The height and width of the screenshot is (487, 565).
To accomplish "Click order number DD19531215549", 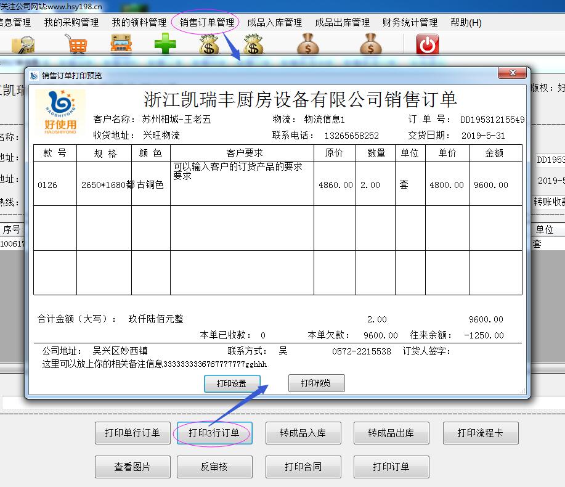I will click(x=492, y=120).
